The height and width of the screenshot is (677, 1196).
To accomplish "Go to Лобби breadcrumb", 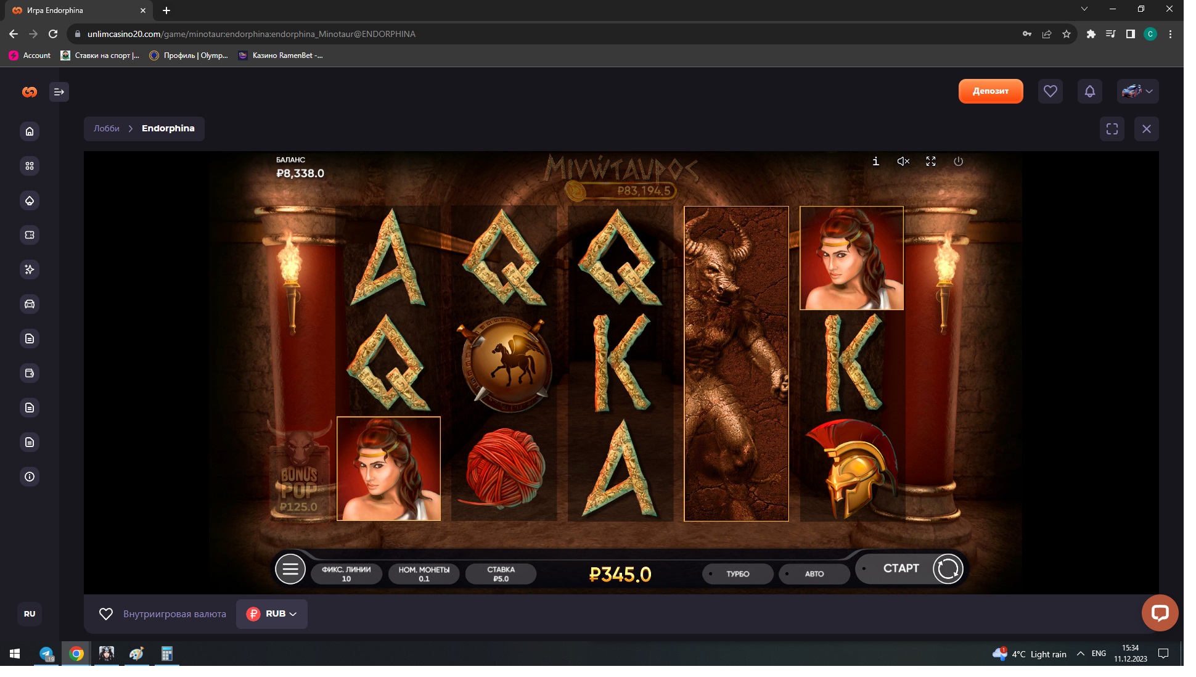I will coord(107,129).
